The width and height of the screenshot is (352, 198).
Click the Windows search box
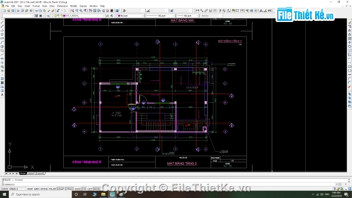(x=40, y=194)
